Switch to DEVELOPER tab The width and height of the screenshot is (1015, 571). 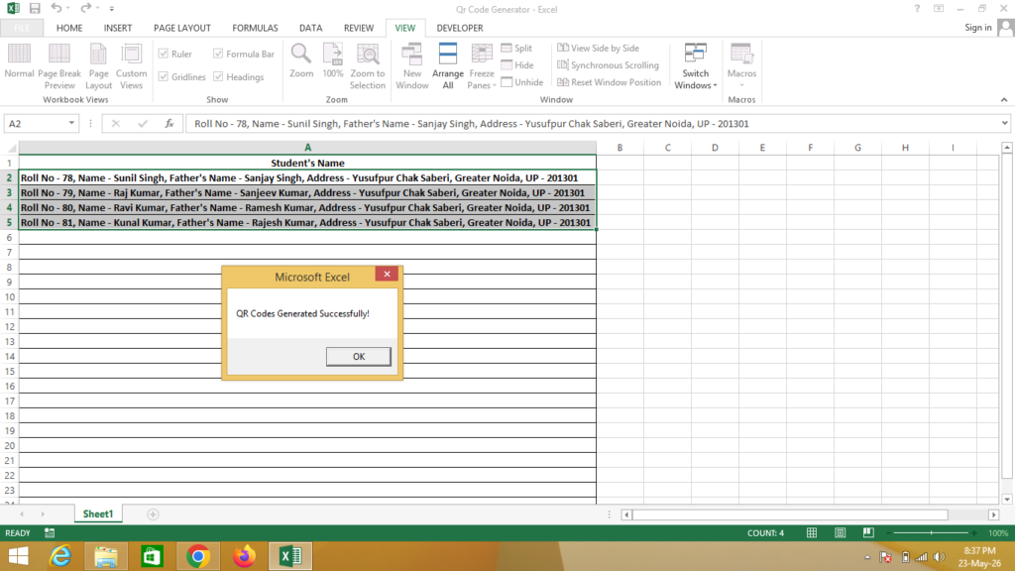coord(460,28)
